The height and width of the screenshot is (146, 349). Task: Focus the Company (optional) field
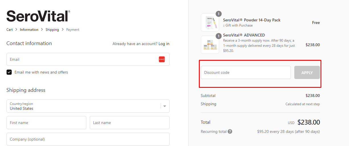tap(88, 139)
